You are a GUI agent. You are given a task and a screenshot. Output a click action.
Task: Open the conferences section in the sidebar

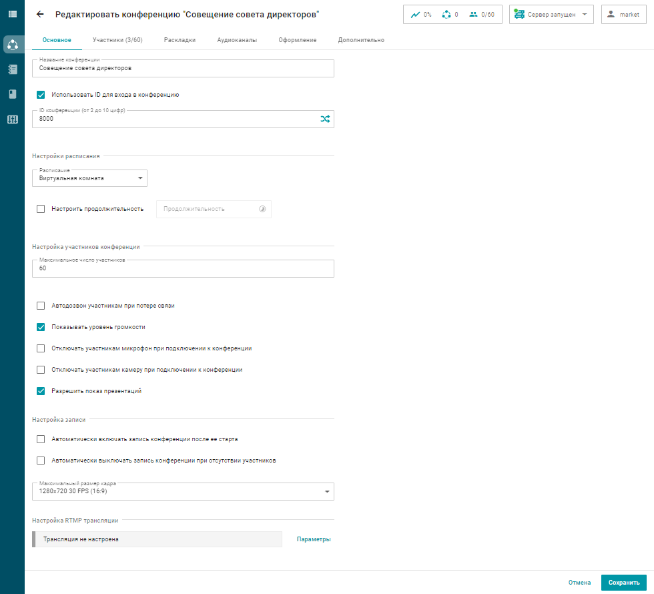[12, 45]
